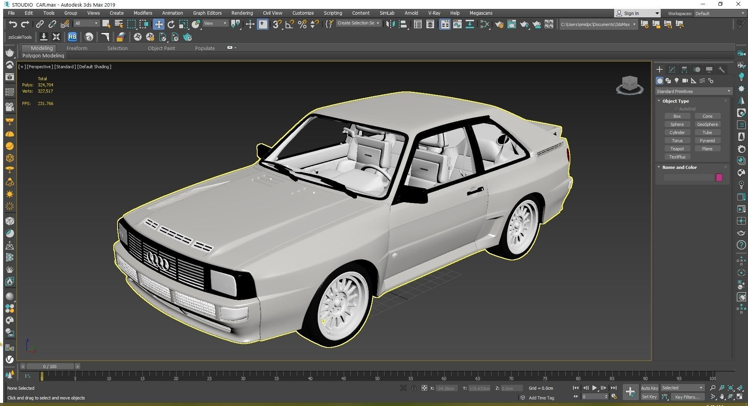Click the Box primitive button
The height and width of the screenshot is (406, 748).
click(x=677, y=116)
